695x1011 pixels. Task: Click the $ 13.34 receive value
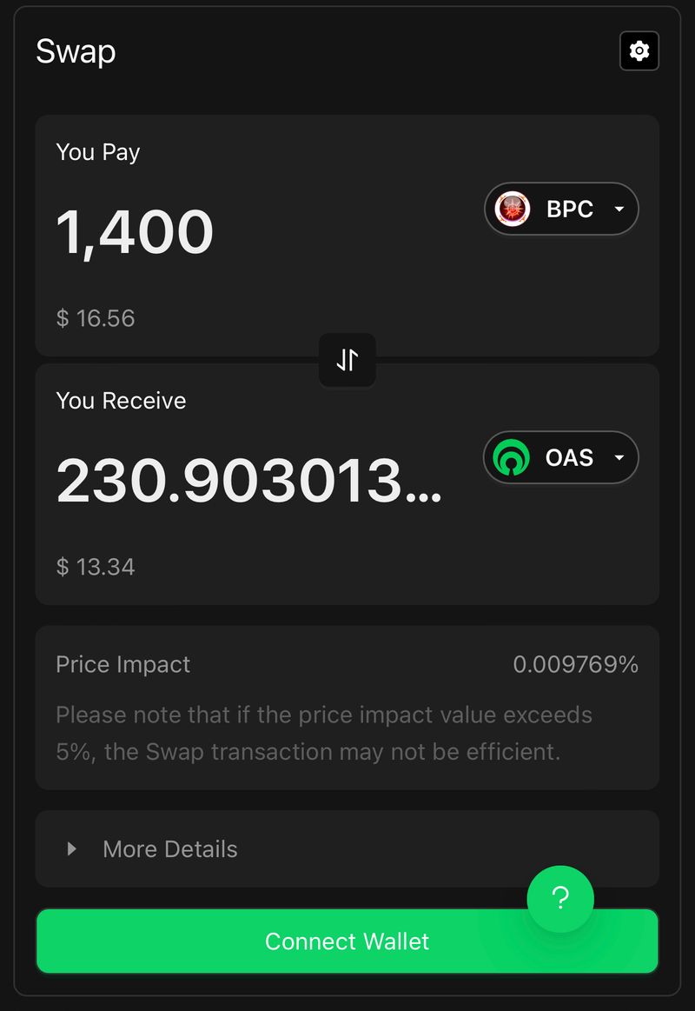click(x=96, y=567)
